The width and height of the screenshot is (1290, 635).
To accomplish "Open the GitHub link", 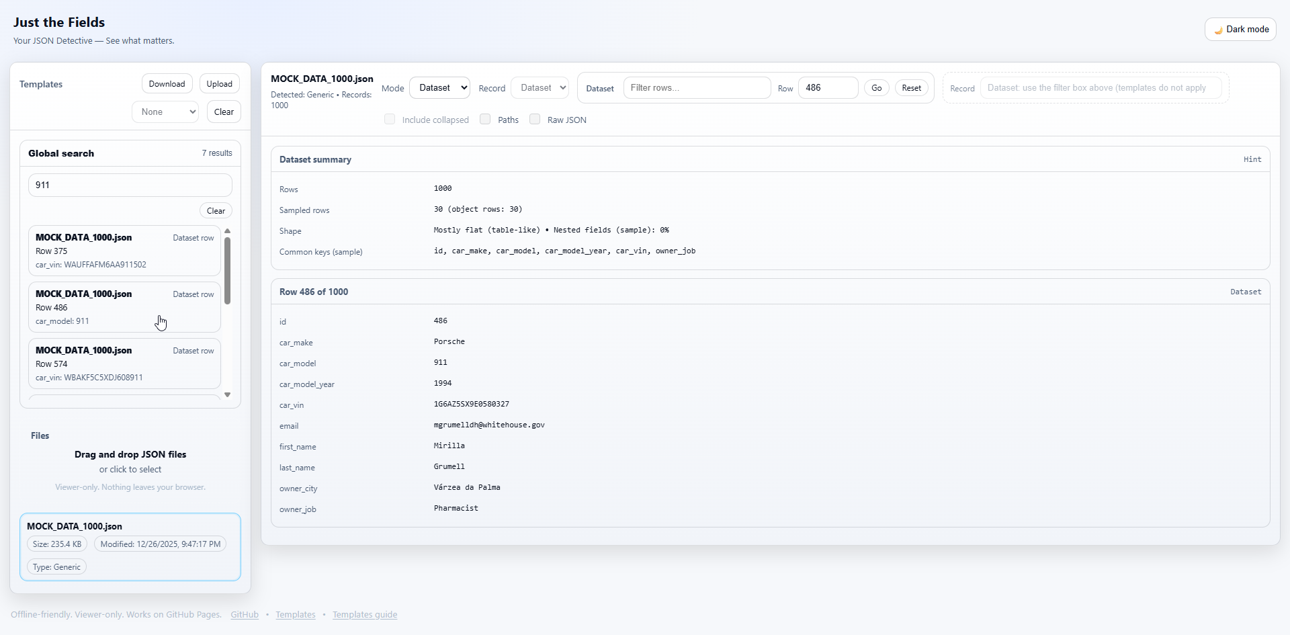I will [x=244, y=614].
